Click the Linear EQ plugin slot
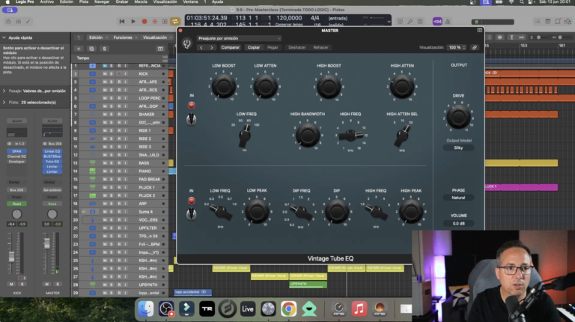The height and width of the screenshot is (322, 575). pyautogui.click(x=52, y=151)
